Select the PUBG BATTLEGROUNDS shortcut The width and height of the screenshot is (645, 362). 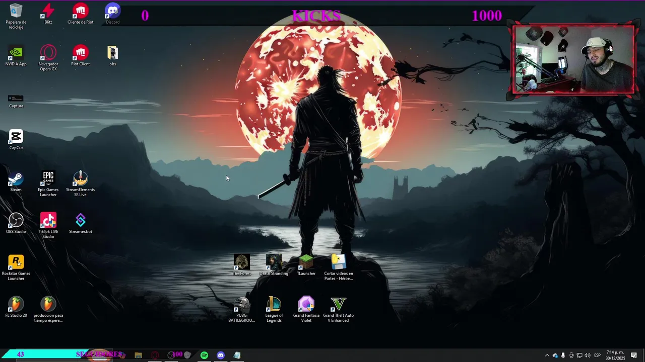[242, 310]
